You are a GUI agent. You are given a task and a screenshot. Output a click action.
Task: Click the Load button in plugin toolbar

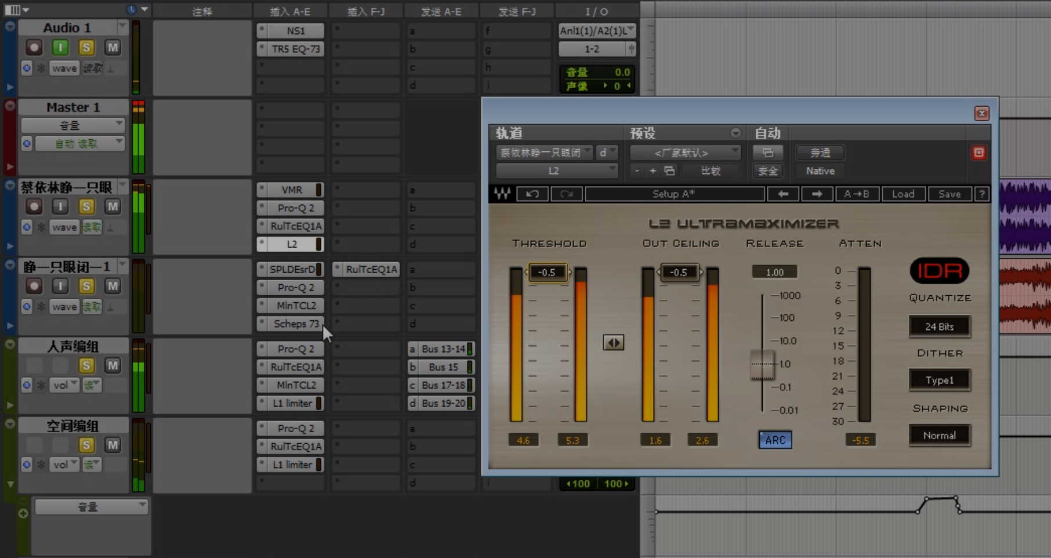click(903, 194)
